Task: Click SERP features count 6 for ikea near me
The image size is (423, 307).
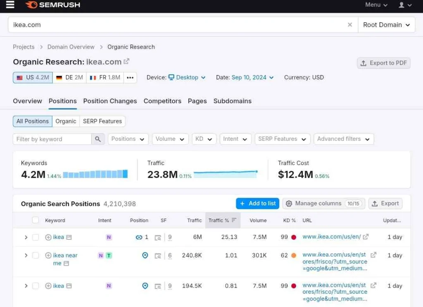Action: (x=170, y=255)
